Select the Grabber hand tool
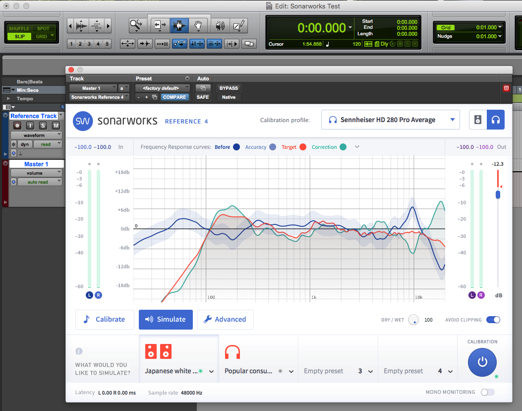The image size is (522, 411). (x=198, y=25)
